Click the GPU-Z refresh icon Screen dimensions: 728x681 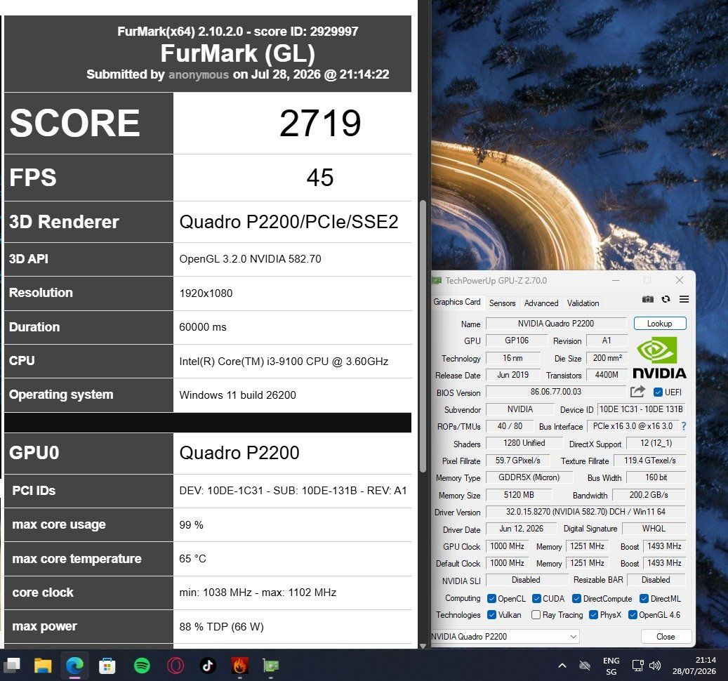(666, 299)
